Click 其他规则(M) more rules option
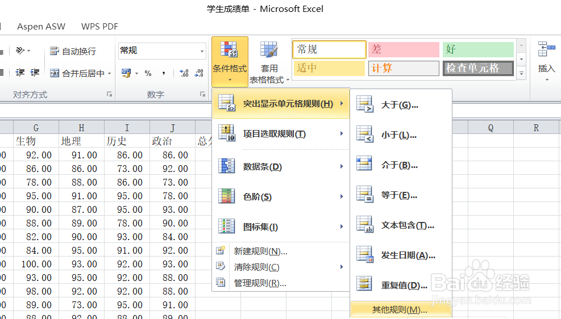This screenshot has height=319, width=561. coord(401,309)
